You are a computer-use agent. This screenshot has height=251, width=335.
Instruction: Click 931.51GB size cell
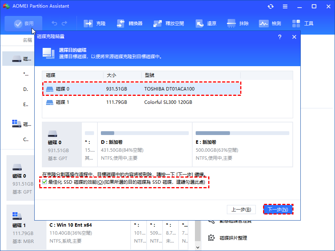[116, 89]
